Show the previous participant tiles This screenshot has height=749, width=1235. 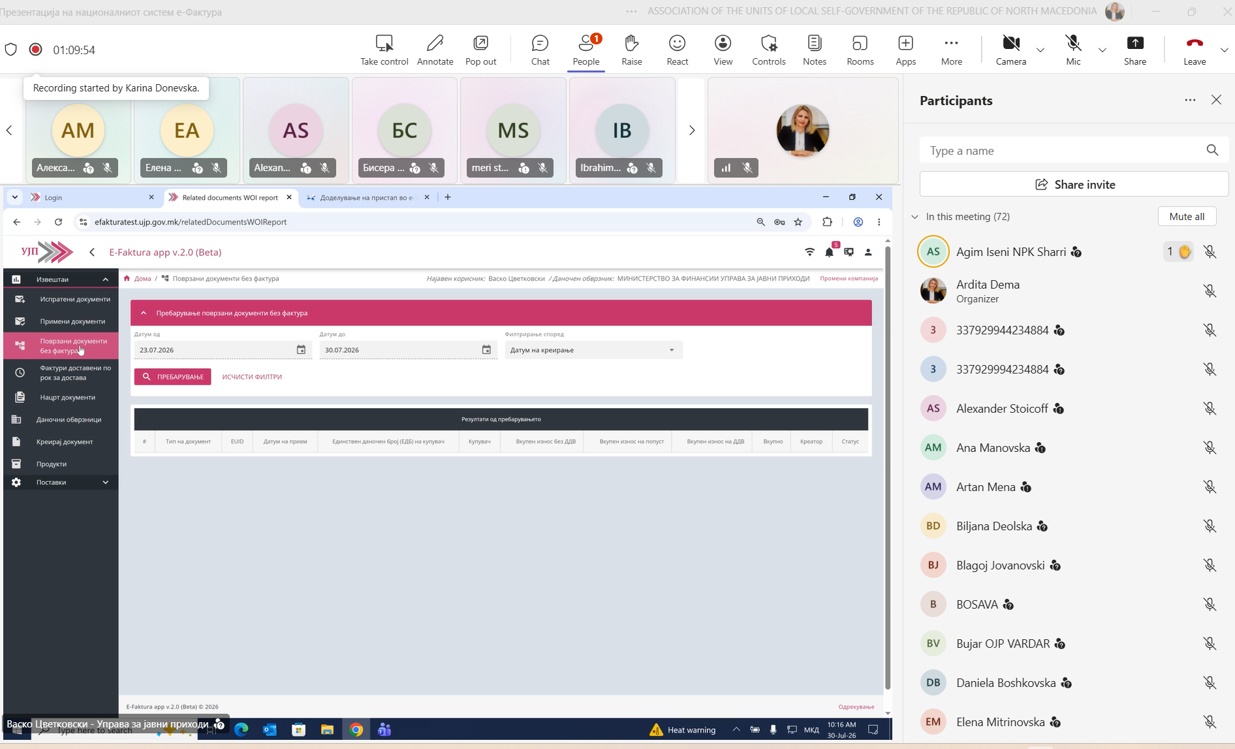click(9, 131)
